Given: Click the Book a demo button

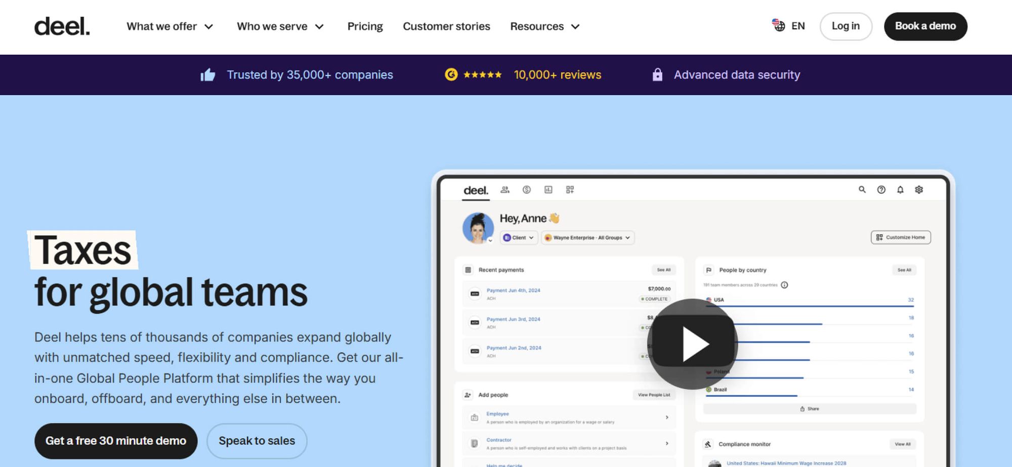Looking at the screenshot, I should pos(925,26).
